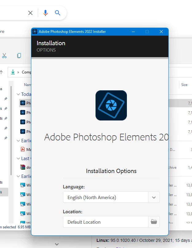Select the WinRAR archive starting with do
This screenshot has width=192, height=248.
[25, 167]
